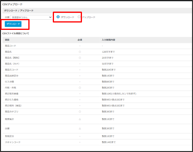Click the 整数8桁まで limit cell
The image size is (193, 152).
point(108,82)
